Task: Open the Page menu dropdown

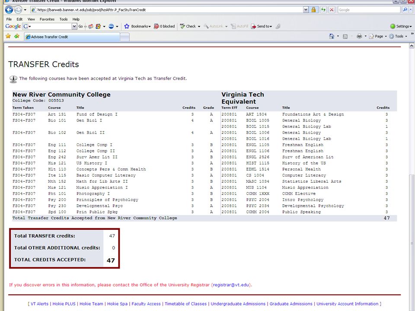Action: (378, 36)
